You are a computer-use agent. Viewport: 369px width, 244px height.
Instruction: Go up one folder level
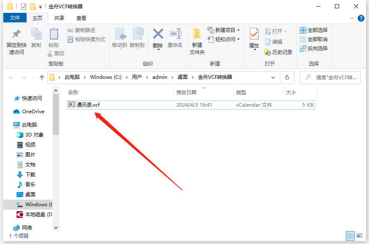[42, 78]
